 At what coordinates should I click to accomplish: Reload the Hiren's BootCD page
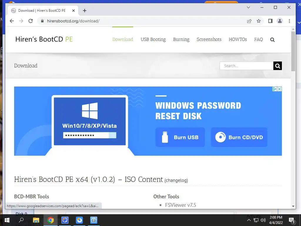[31, 21]
